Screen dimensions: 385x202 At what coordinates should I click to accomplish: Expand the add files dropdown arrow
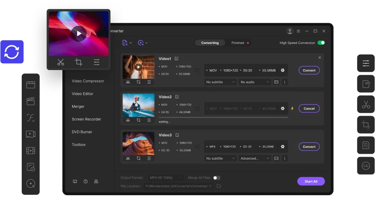pyautogui.click(x=131, y=43)
